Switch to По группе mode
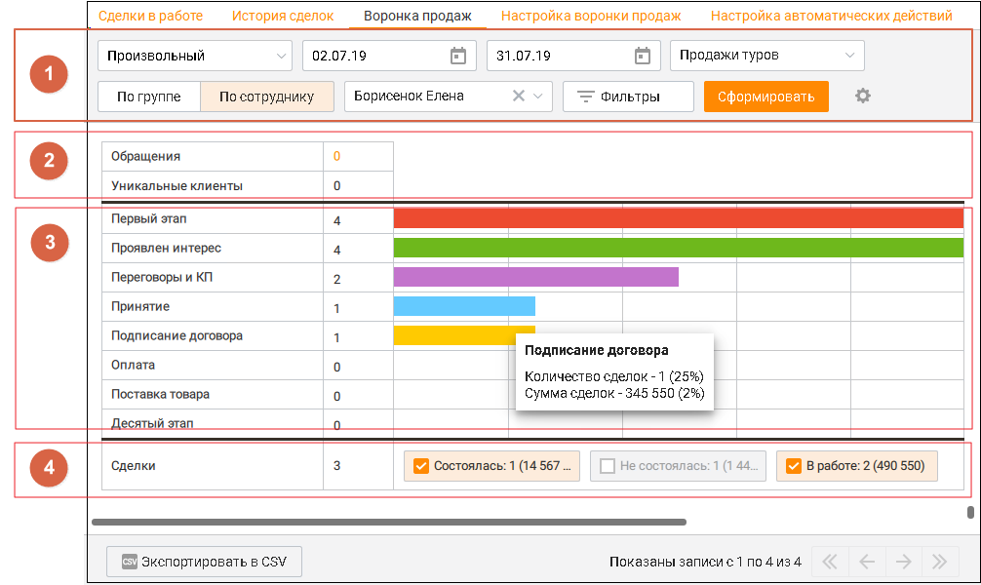This screenshot has height=585, width=981. point(149,97)
